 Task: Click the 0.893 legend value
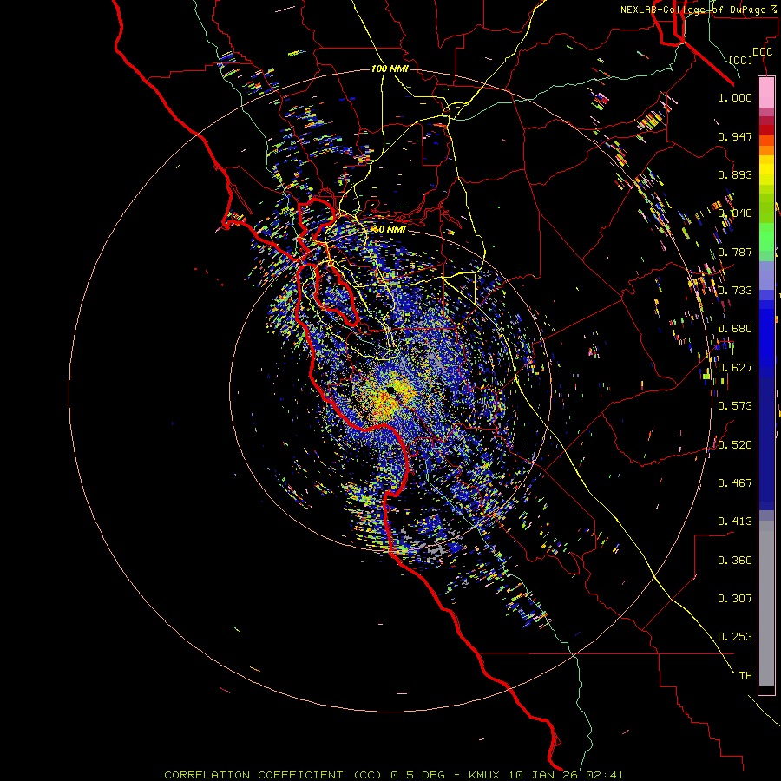click(x=735, y=174)
